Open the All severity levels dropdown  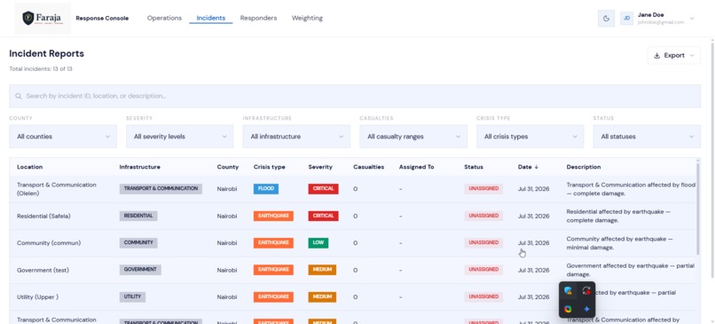click(x=180, y=137)
